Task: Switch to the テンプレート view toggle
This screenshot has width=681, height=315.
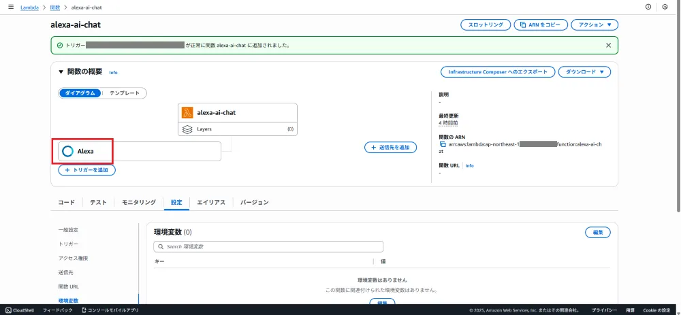Action: point(124,93)
